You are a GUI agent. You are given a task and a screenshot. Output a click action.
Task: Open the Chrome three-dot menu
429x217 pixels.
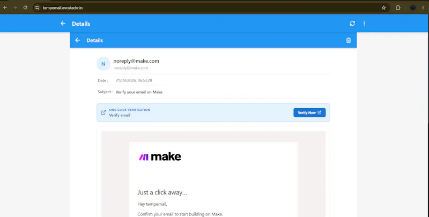423,8
